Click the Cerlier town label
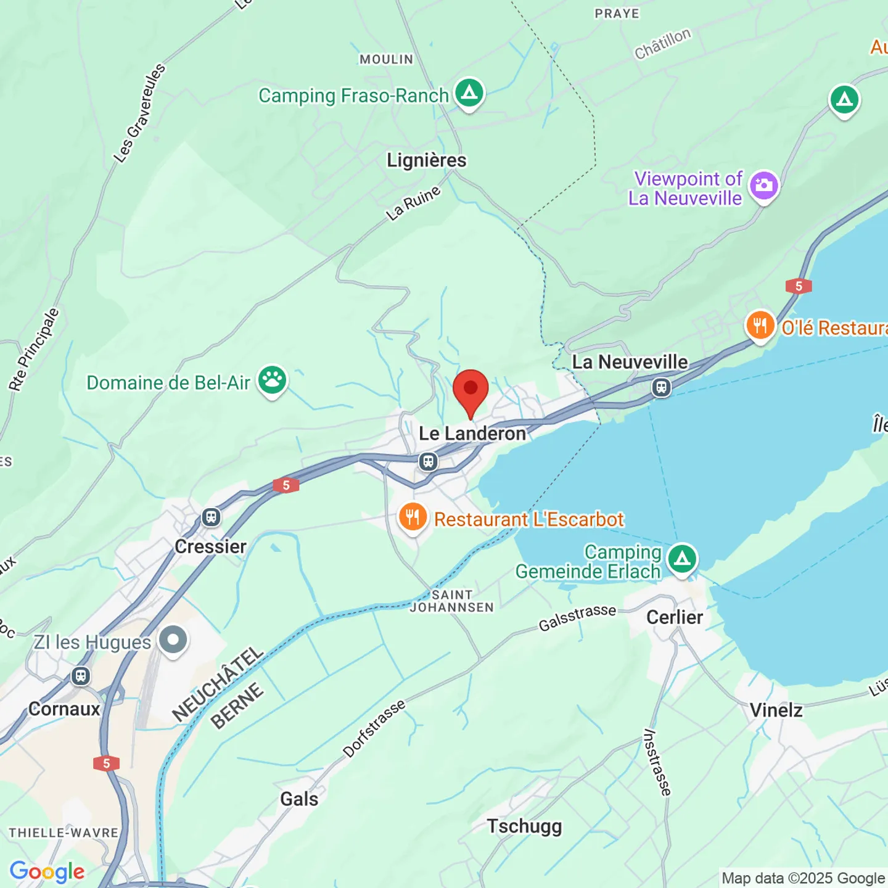This screenshot has height=888, width=888. tap(675, 617)
